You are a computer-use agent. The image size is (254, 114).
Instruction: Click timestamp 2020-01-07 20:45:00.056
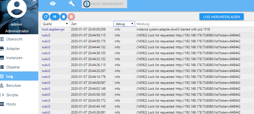(88, 29)
